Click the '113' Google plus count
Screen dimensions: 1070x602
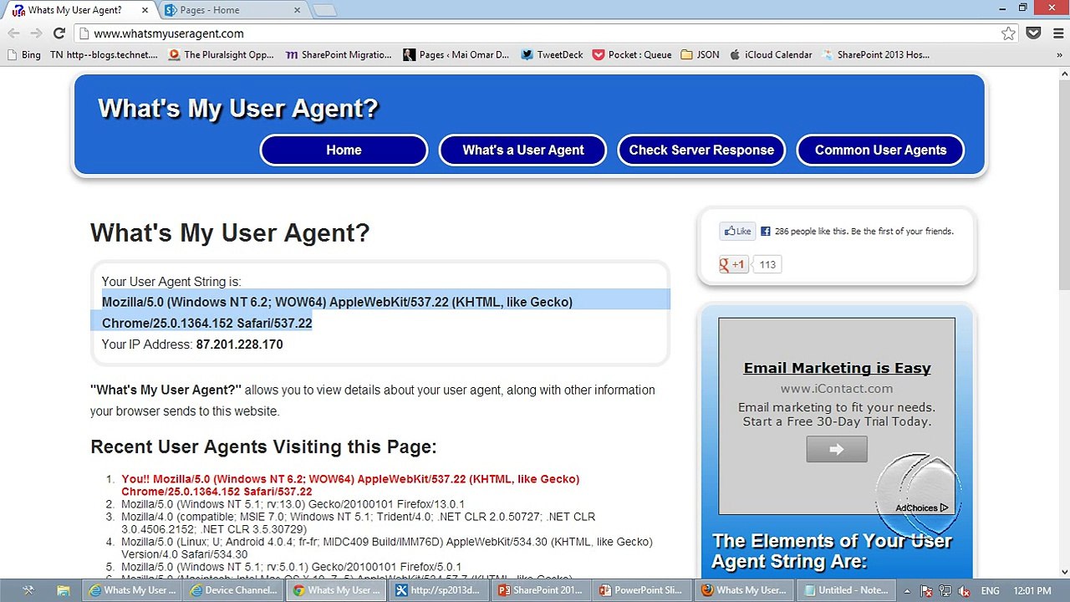pyautogui.click(x=767, y=264)
